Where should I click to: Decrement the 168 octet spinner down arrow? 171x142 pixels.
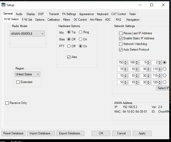(x=137, y=64)
